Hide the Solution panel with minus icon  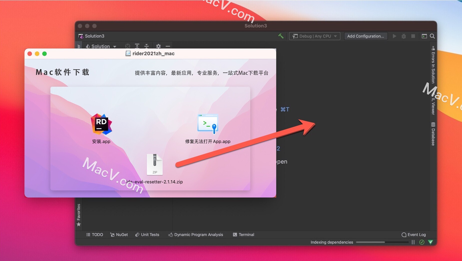tap(168, 46)
